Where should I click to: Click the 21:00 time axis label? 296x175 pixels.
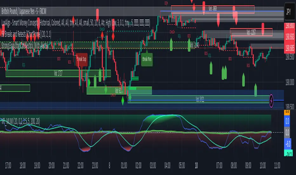(x=66, y=165)
